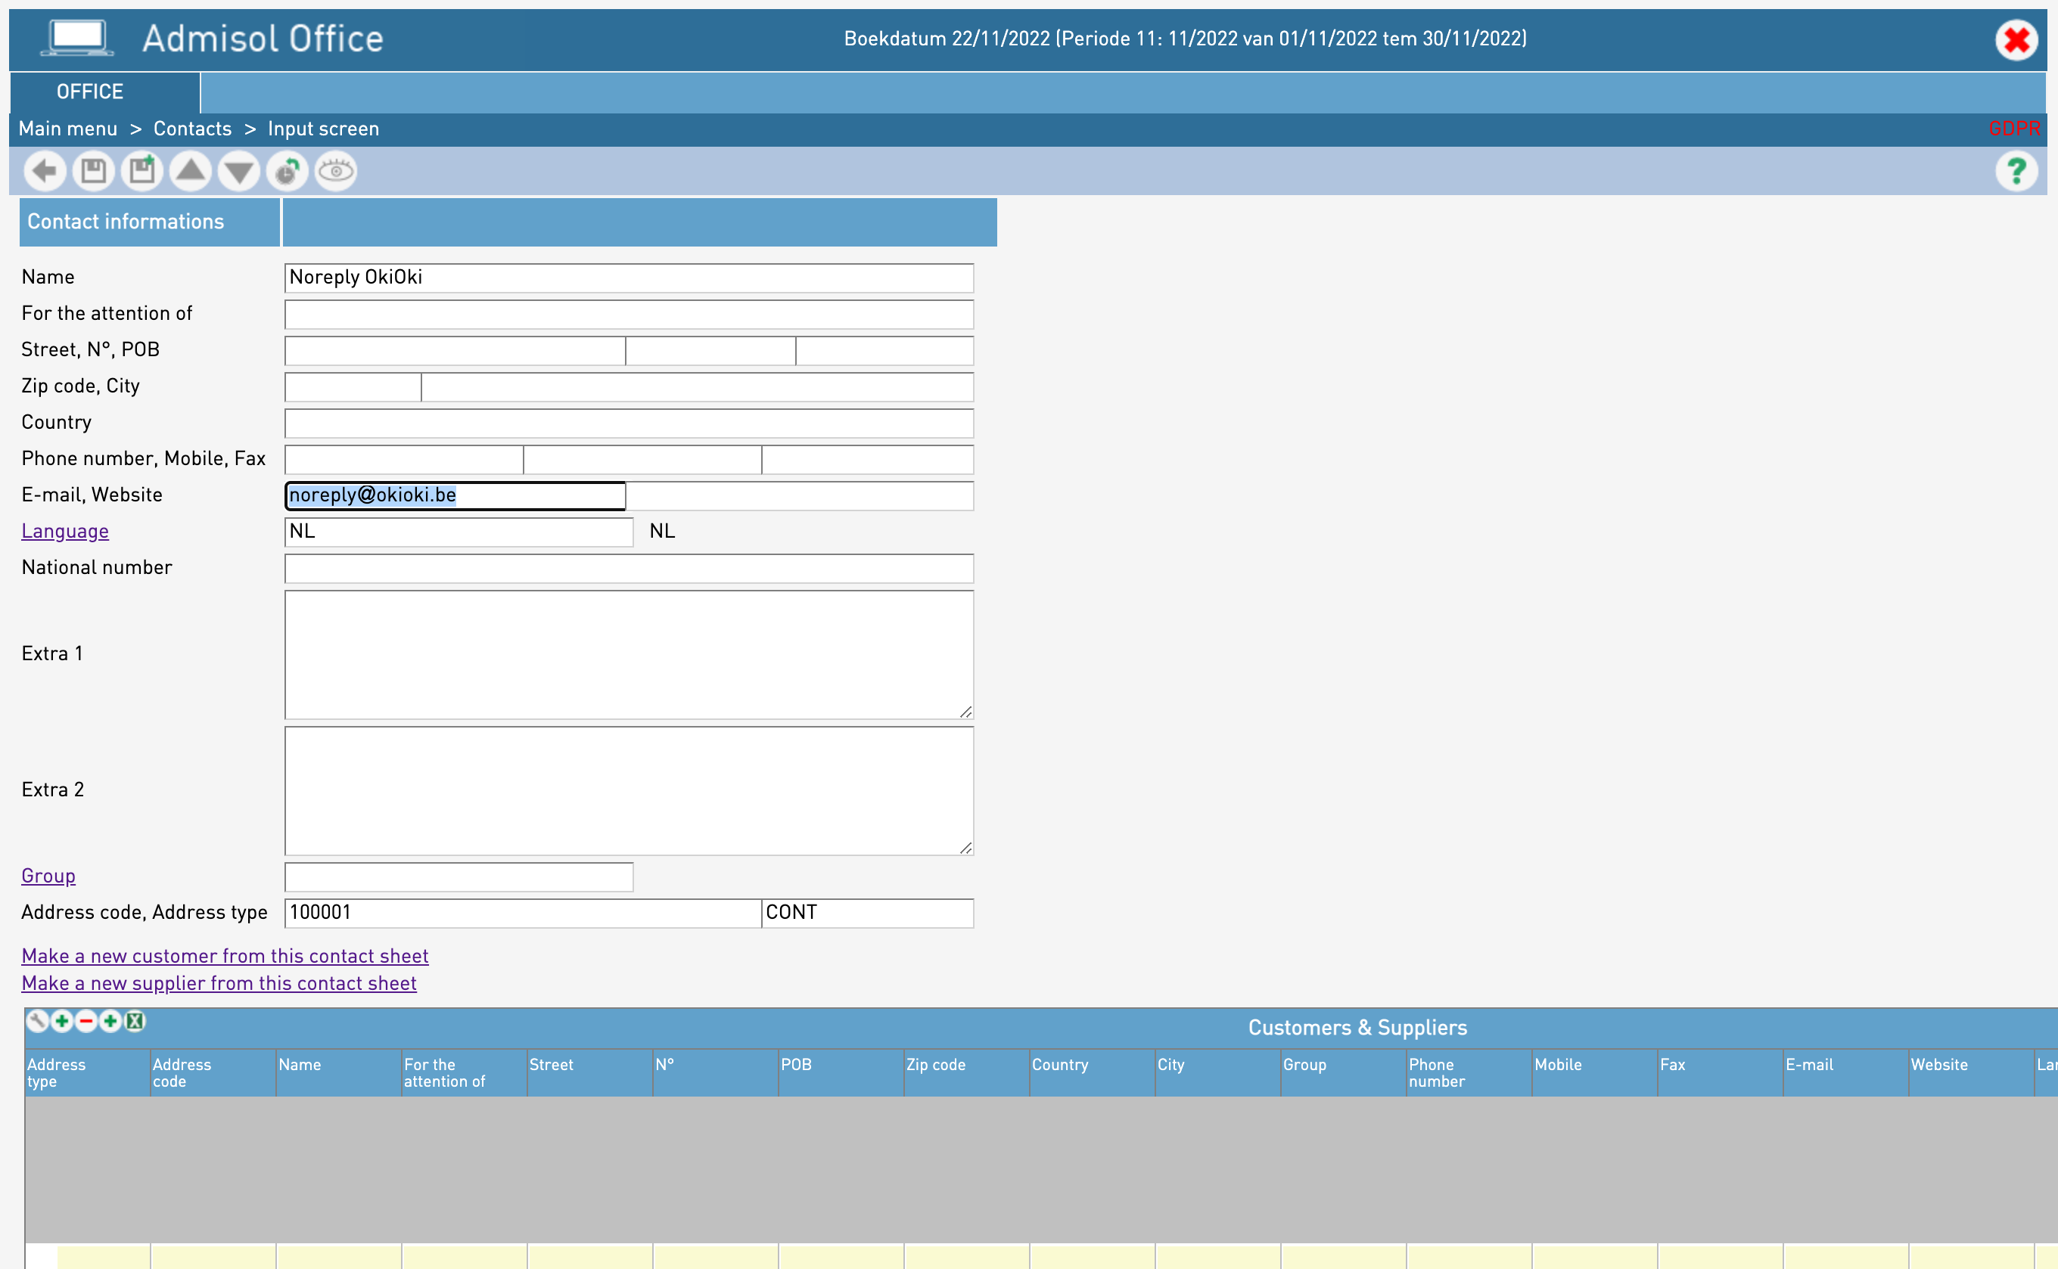The width and height of the screenshot is (2058, 1269).
Task: Open history with the clock-arrow icon
Action: (288, 172)
